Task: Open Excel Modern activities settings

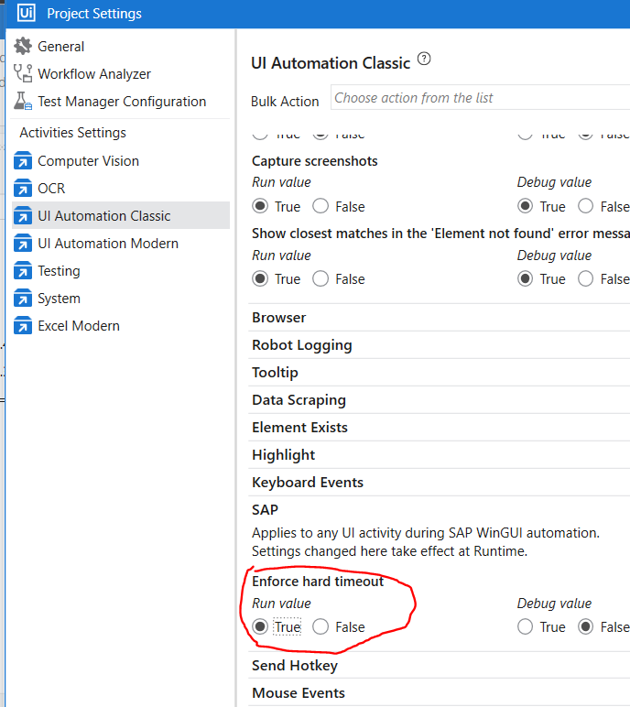Action: pos(79,326)
